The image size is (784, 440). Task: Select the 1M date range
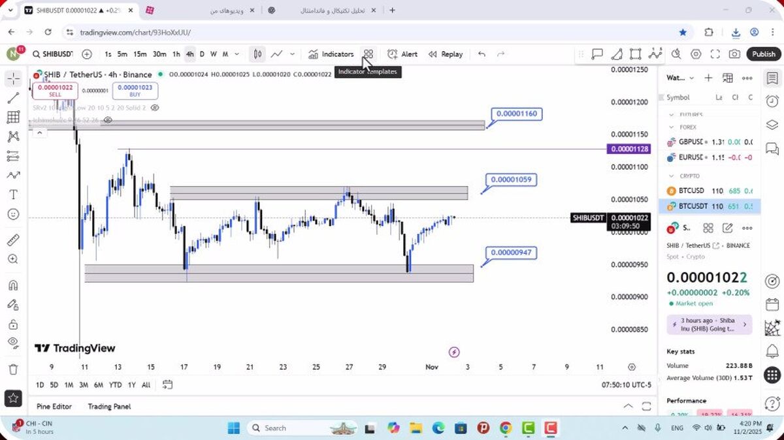coord(69,385)
